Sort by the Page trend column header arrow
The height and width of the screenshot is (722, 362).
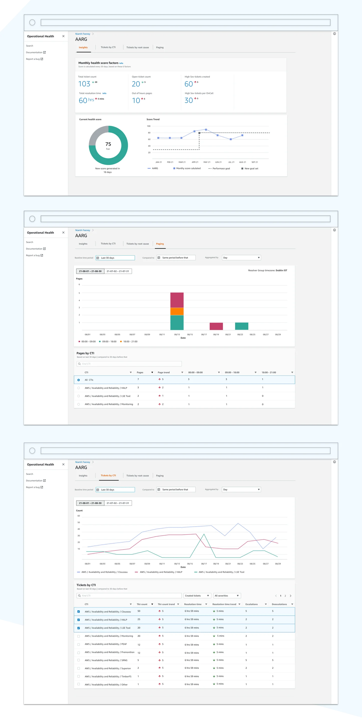(182, 373)
